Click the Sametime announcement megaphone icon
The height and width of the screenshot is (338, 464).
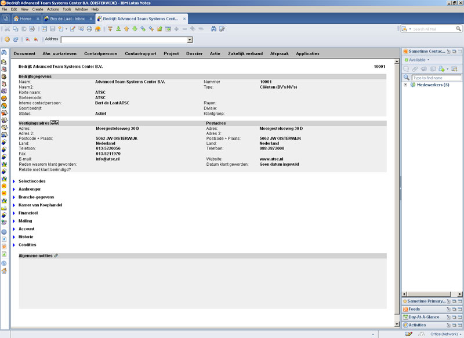[424, 69]
